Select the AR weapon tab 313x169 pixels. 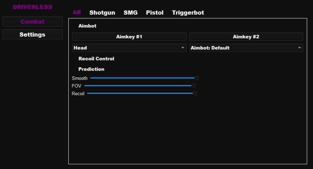pos(77,13)
